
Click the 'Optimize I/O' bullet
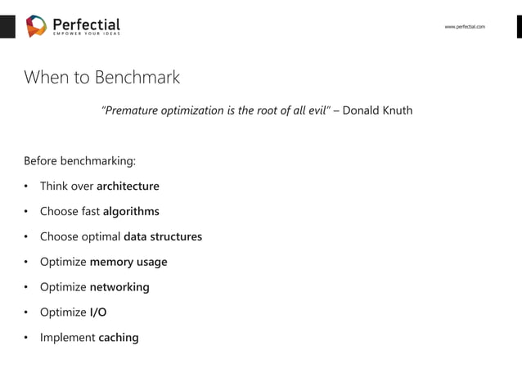click(x=74, y=312)
